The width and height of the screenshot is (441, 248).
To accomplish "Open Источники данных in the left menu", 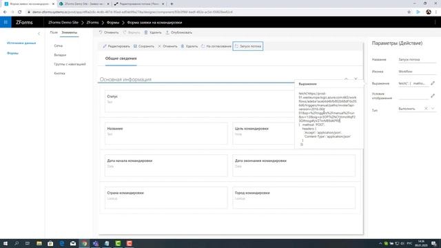I will coord(21,43).
